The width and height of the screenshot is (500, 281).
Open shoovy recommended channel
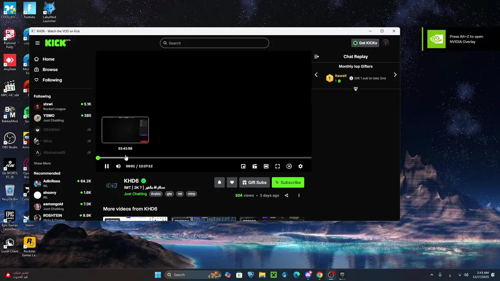pos(62,195)
